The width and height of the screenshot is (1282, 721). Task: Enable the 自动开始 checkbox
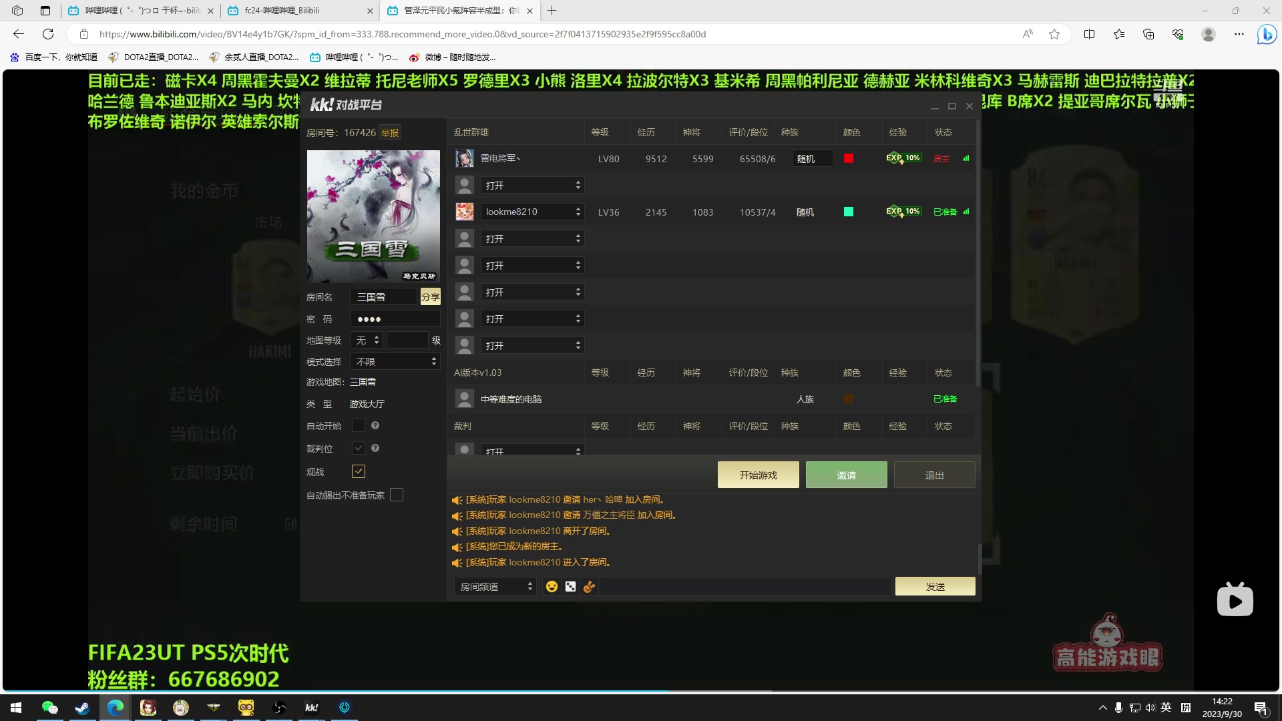[359, 425]
